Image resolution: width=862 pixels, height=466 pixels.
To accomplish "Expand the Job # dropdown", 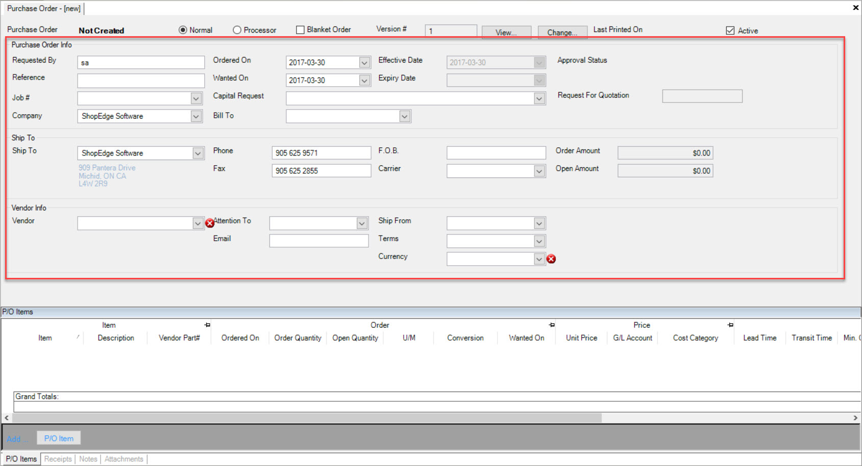I will click(196, 98).
